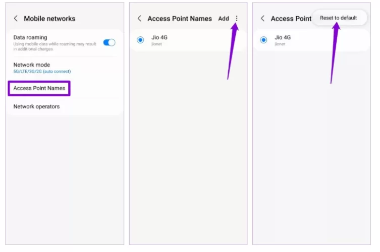Open the three-dot more options menu

pyautogui.click(x=237, y=19)
